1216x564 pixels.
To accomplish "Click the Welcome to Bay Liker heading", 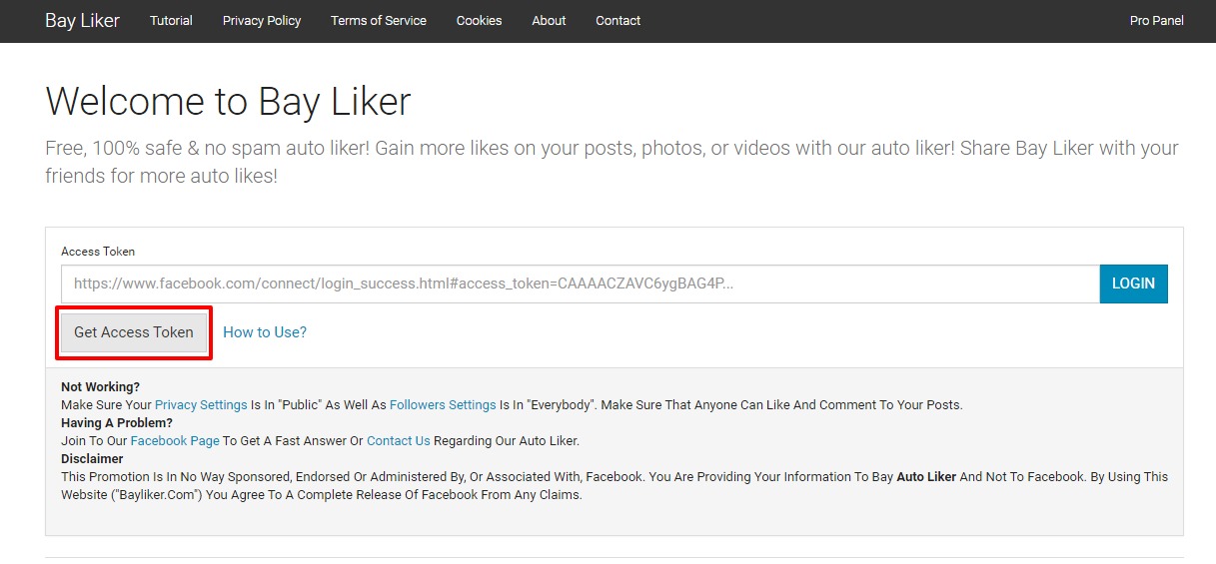I will coord(228,102).
